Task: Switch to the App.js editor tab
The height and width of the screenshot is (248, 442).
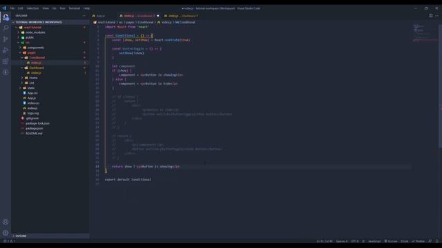Action: tap(101, 16)
